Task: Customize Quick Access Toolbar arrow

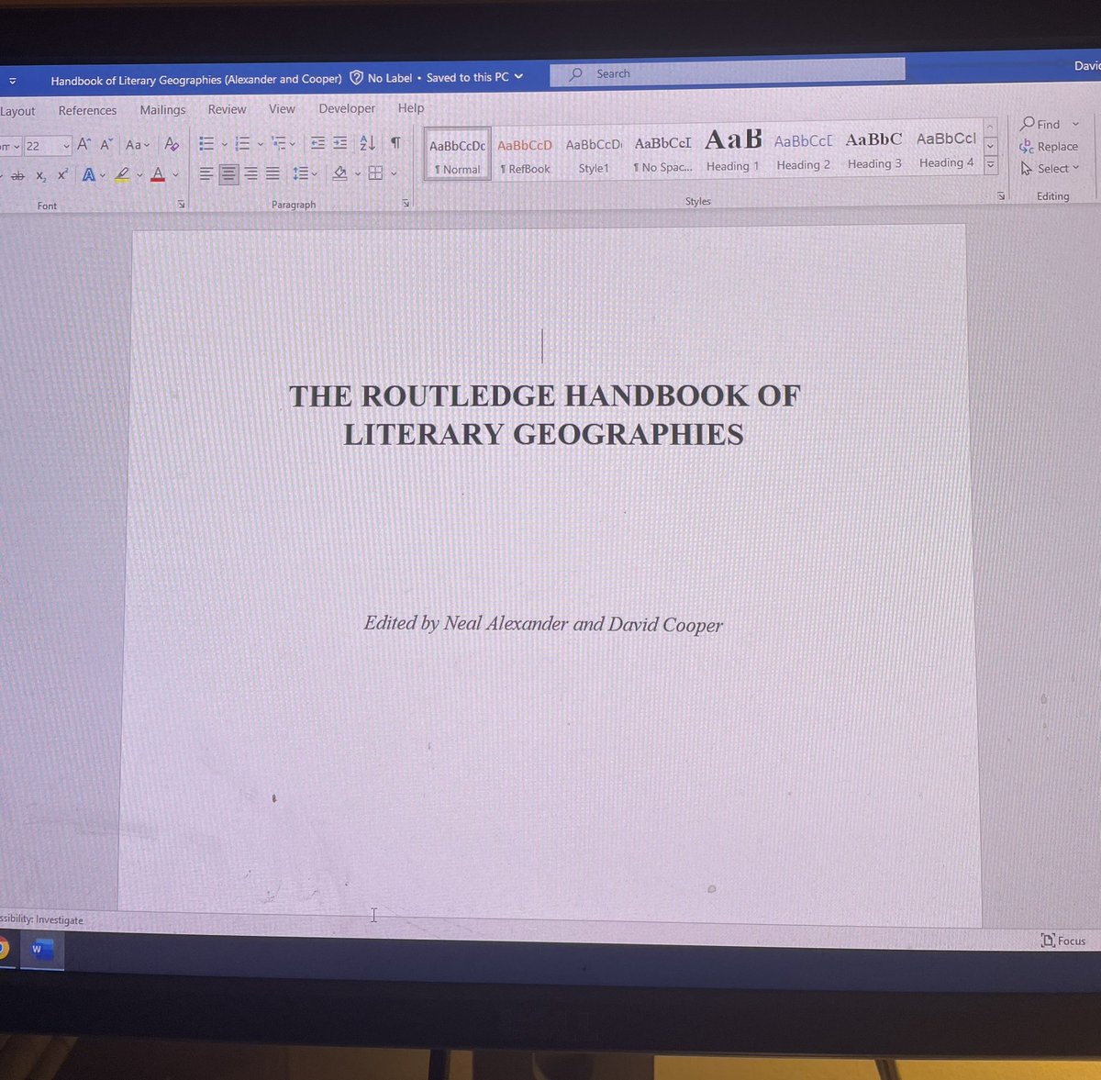Action: click(x=13, y=81)
